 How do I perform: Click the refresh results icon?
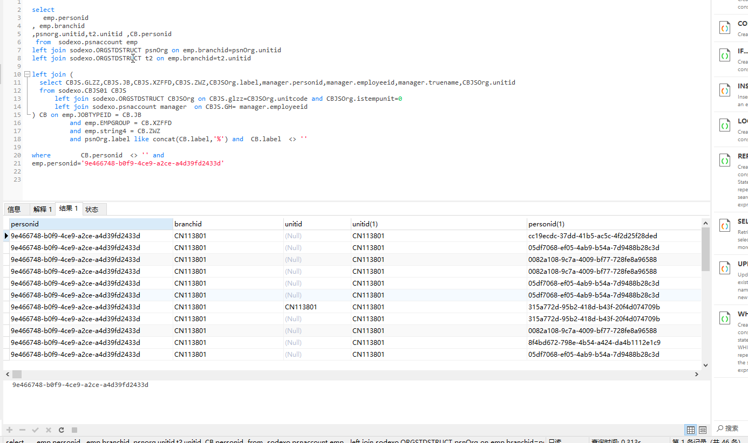62,430
